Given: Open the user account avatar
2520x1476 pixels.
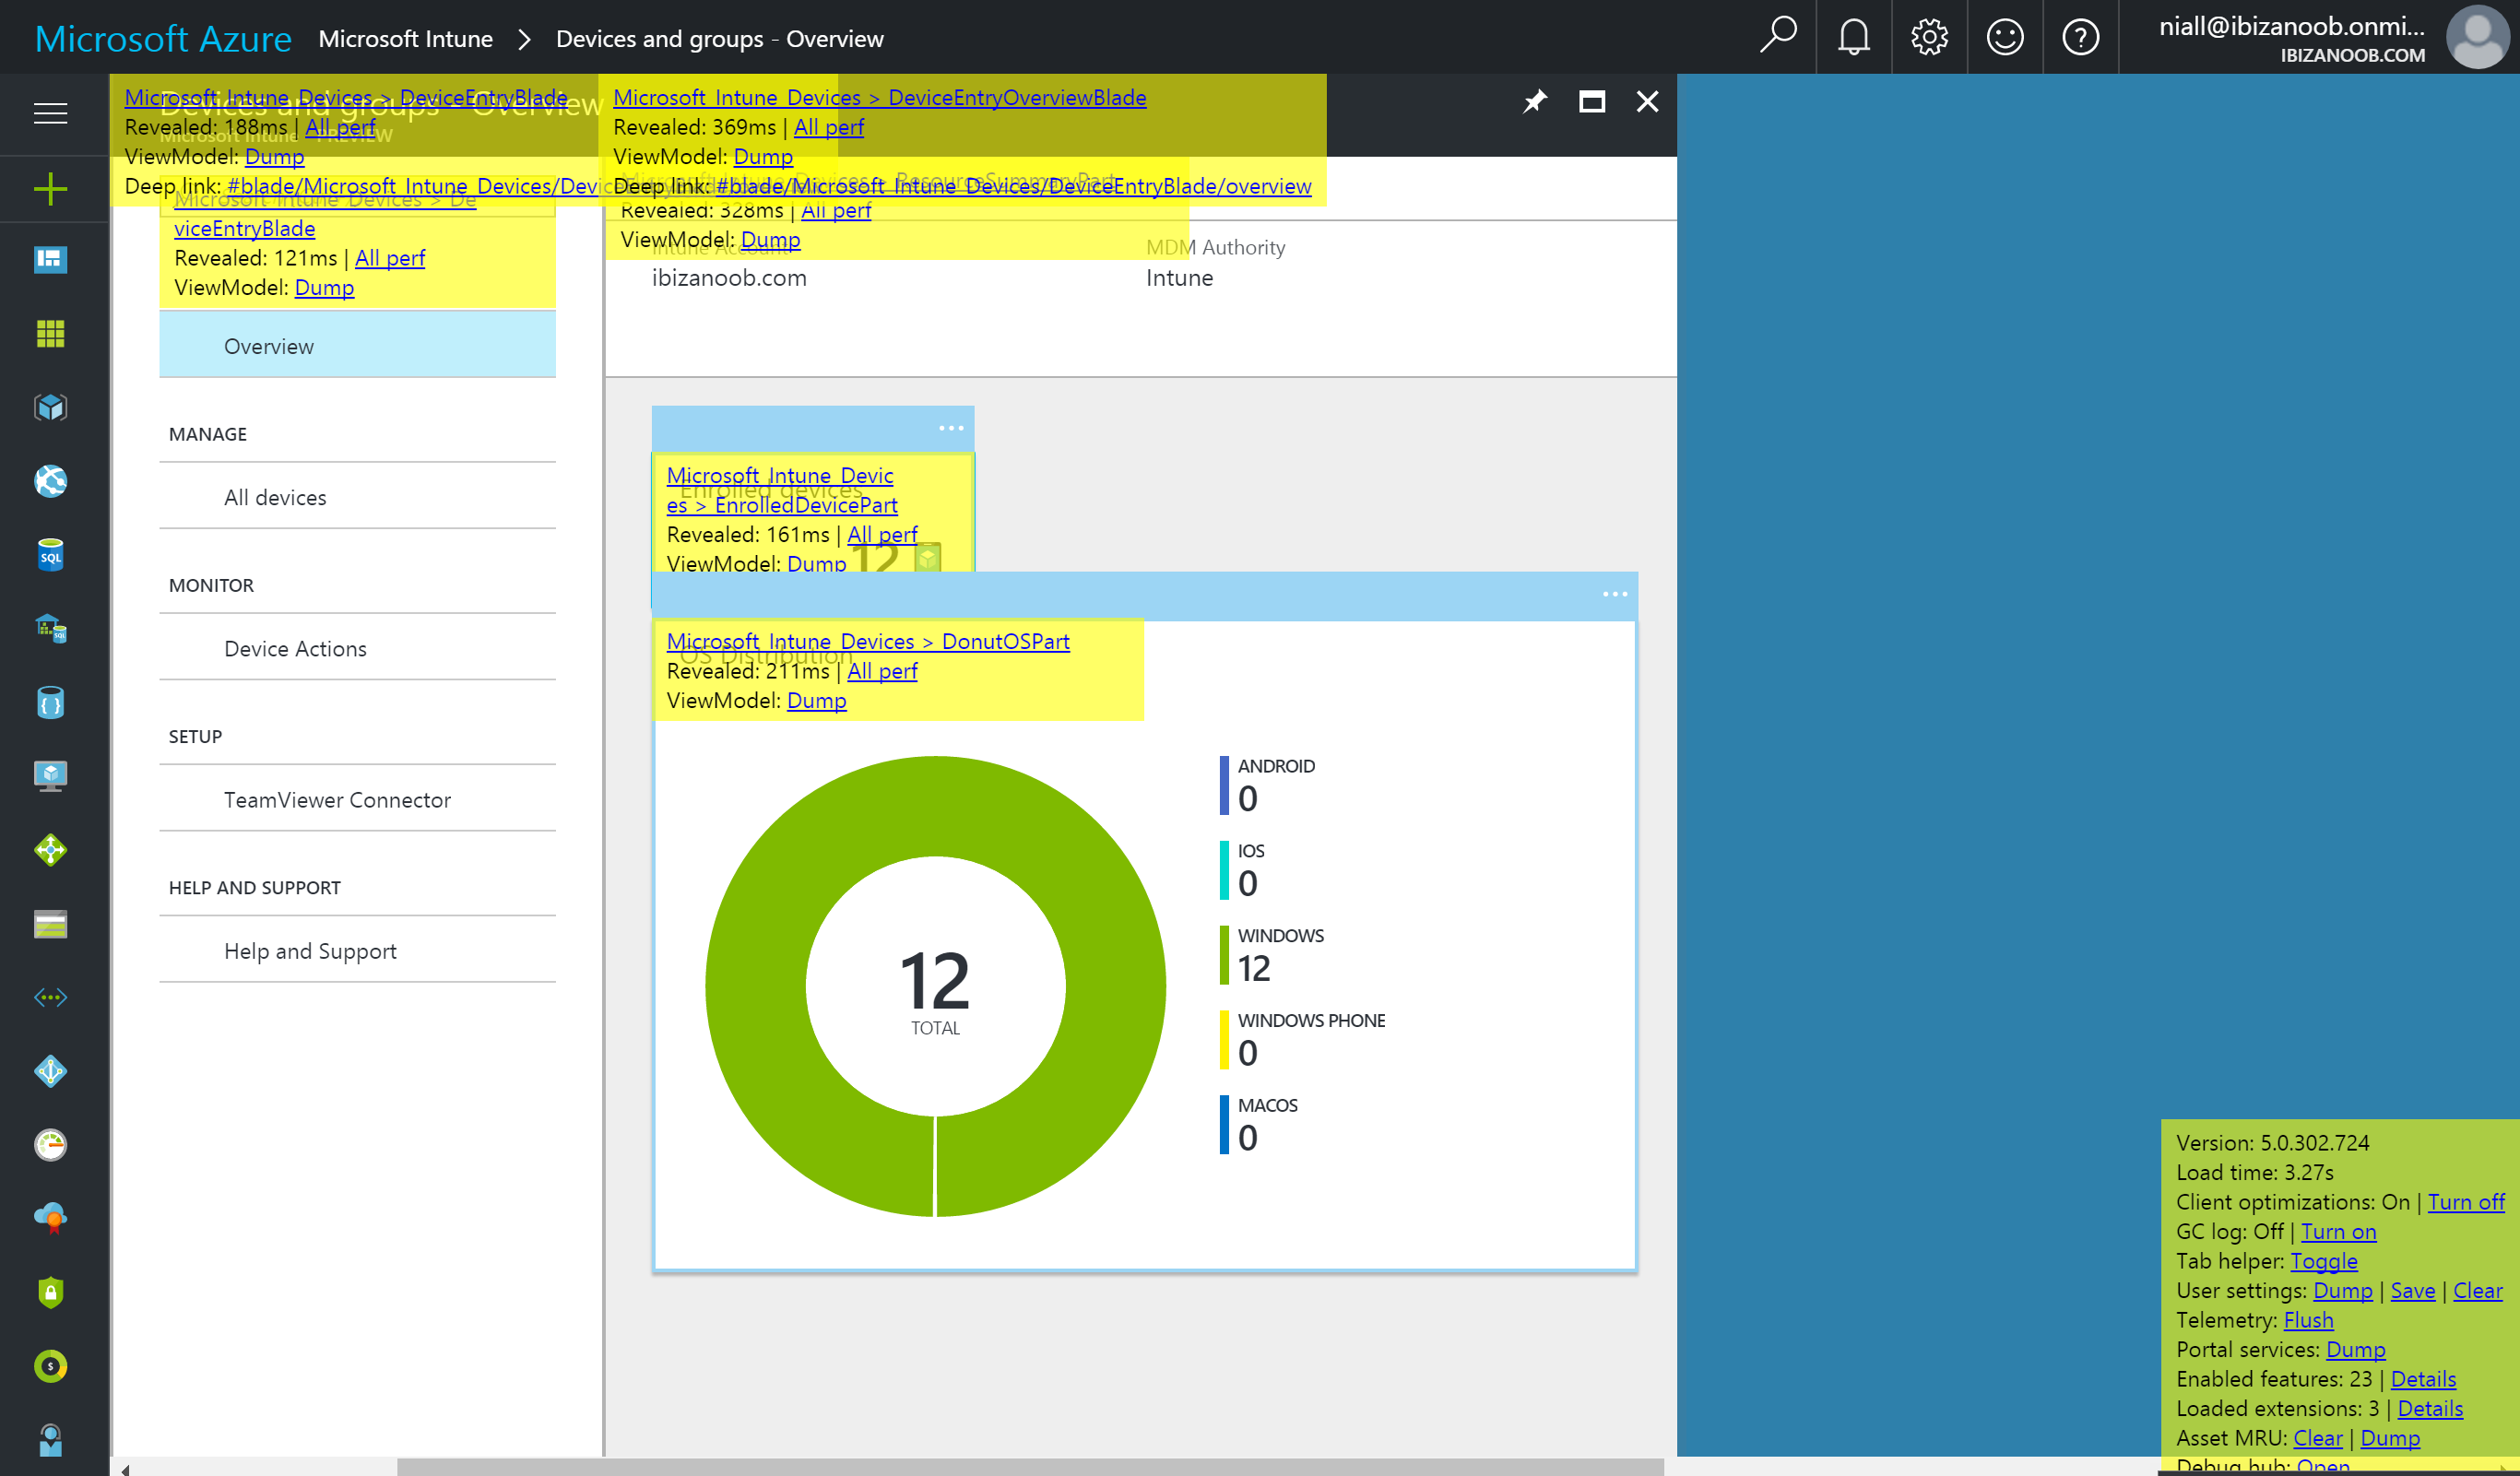Looking at the screenshot, I should [x=2476, y=37].
